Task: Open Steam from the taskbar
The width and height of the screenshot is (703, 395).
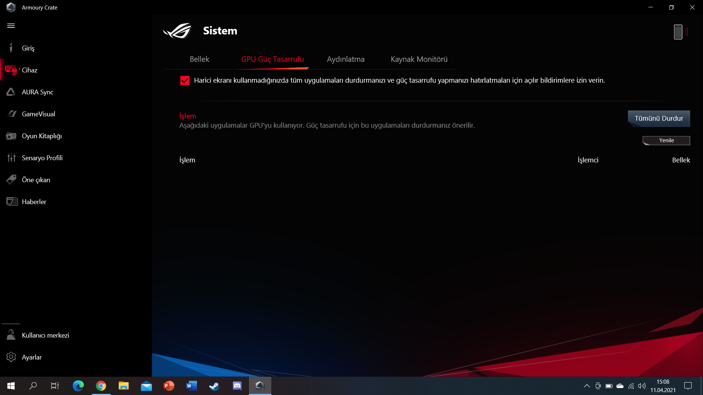Action: [x=214, y=386]
